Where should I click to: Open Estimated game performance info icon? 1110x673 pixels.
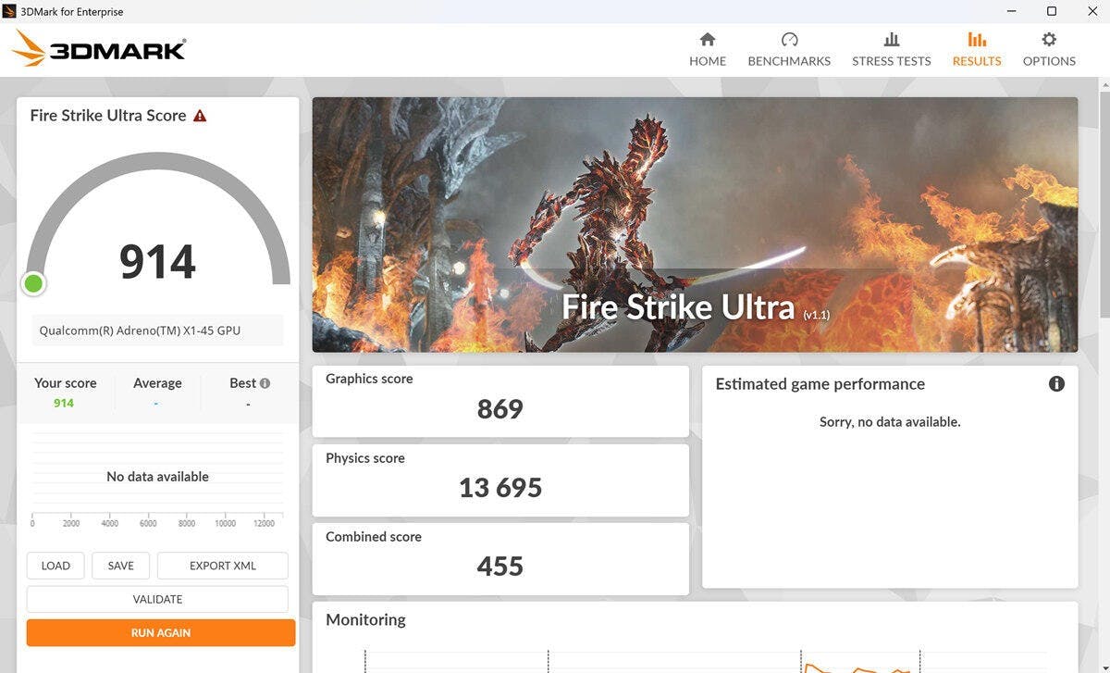[1056, 383]
